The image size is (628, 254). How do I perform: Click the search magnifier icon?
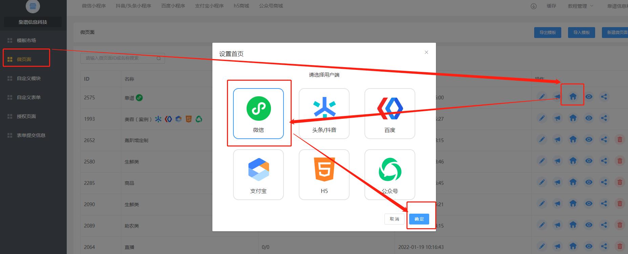159,58
